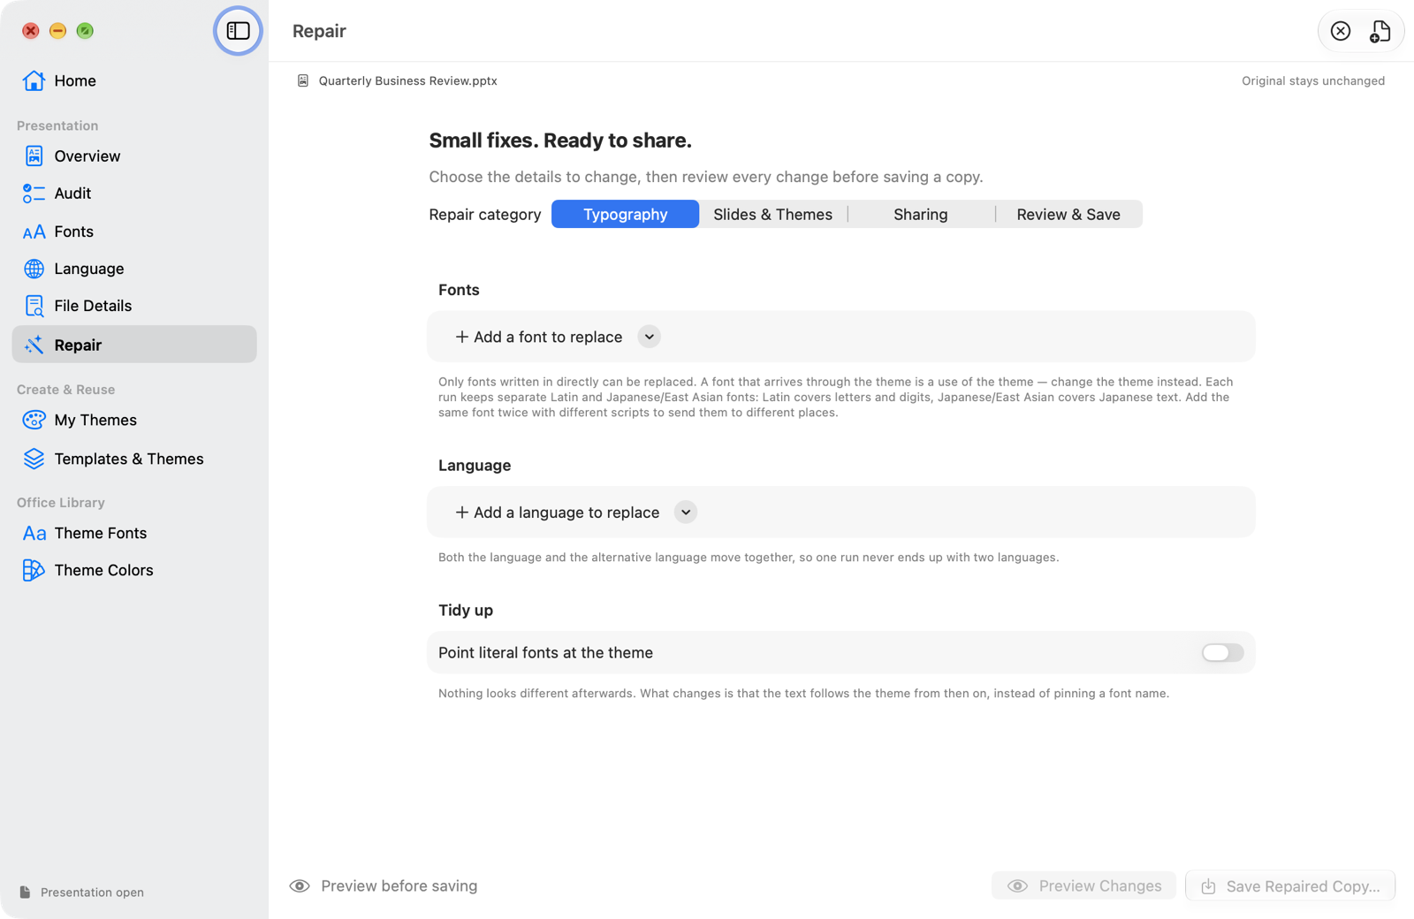Click the pptx file icon
The height and width of the screenshot is (919, 1414).
(303, 80)
